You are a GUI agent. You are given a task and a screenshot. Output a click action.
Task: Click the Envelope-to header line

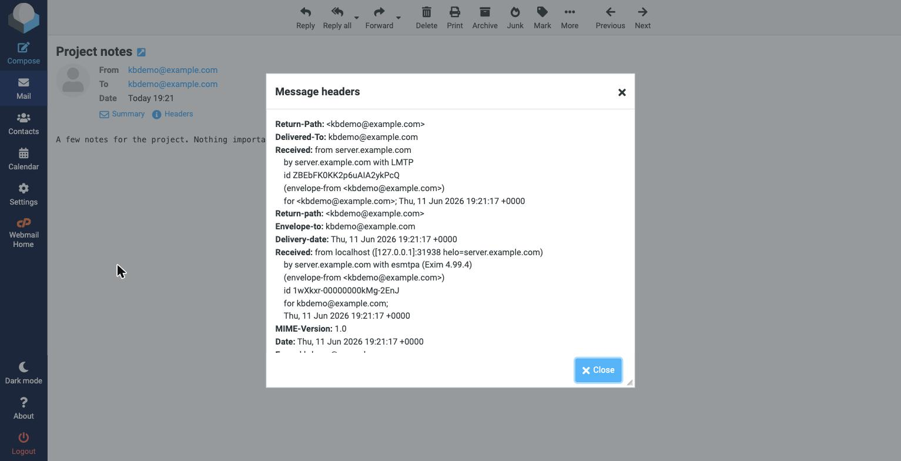pyautogui.click(x=345, y=226)
